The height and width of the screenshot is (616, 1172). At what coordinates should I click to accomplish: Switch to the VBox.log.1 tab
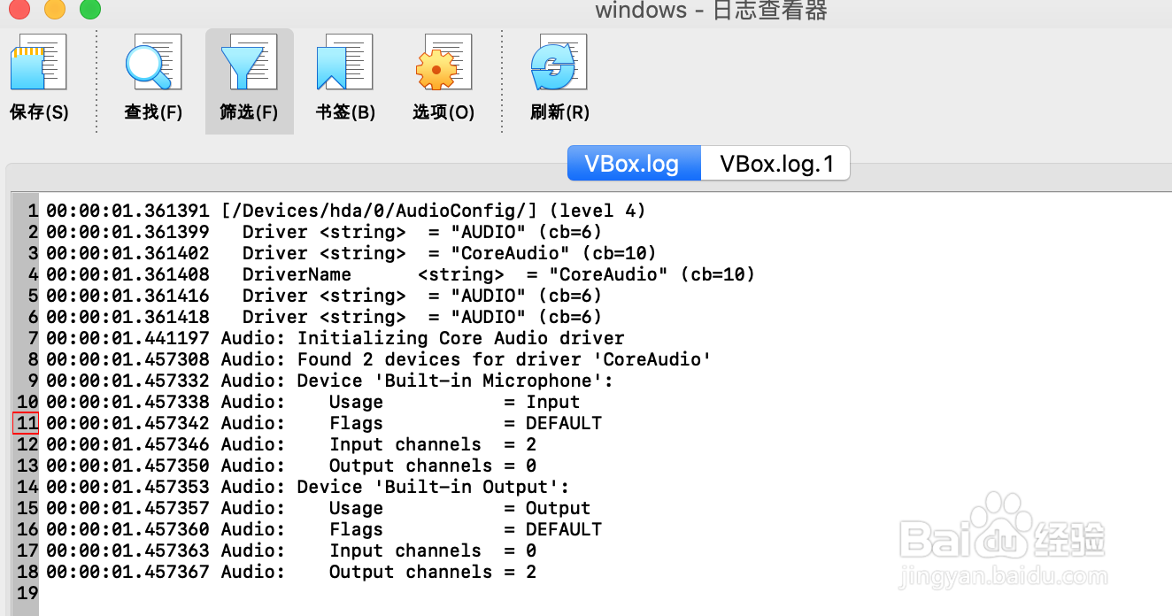(x=776, y=164)
